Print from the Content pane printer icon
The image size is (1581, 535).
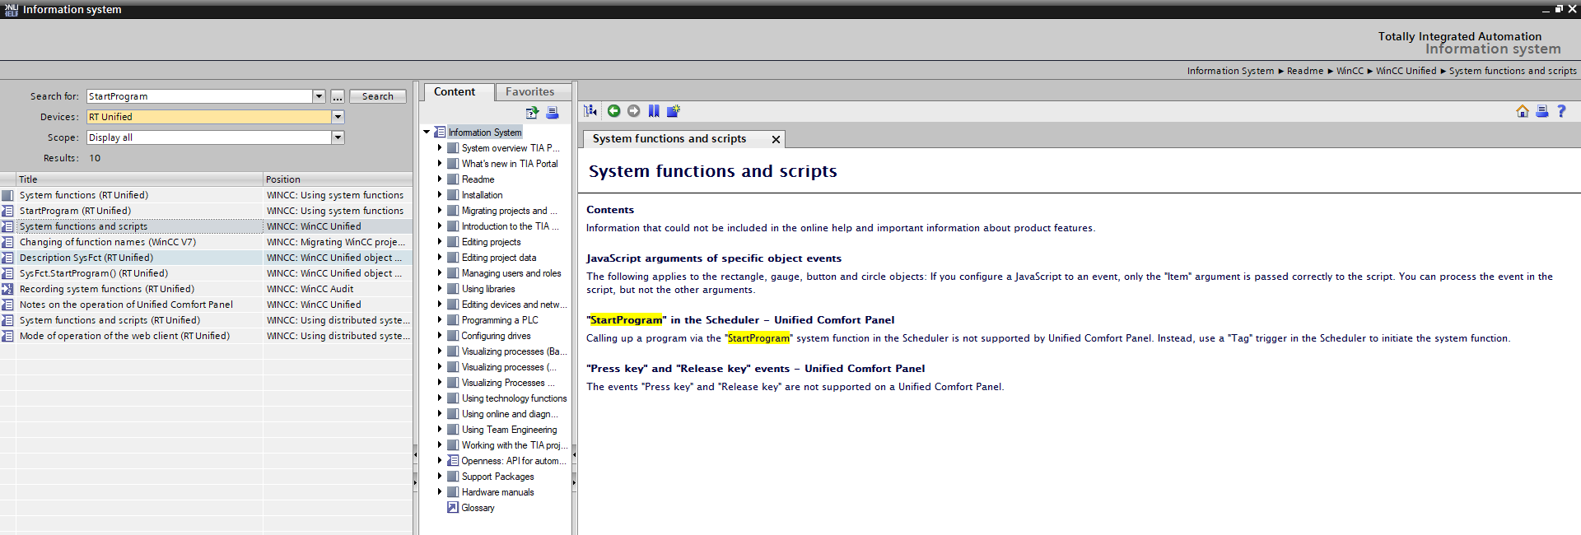click(x=553, y=113)
